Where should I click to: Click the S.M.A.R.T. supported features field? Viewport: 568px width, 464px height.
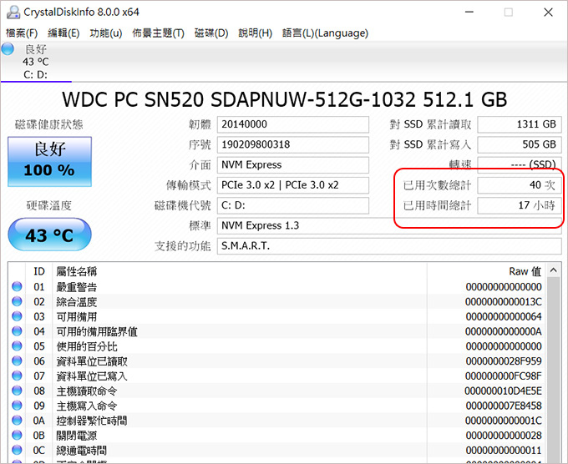click(389, 246)
